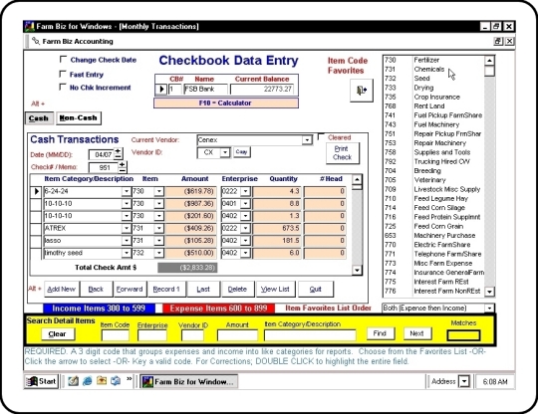Click the Copy button next to Vendor ID
The height and width of the screenshot is (414, 538).
point(241,152)
